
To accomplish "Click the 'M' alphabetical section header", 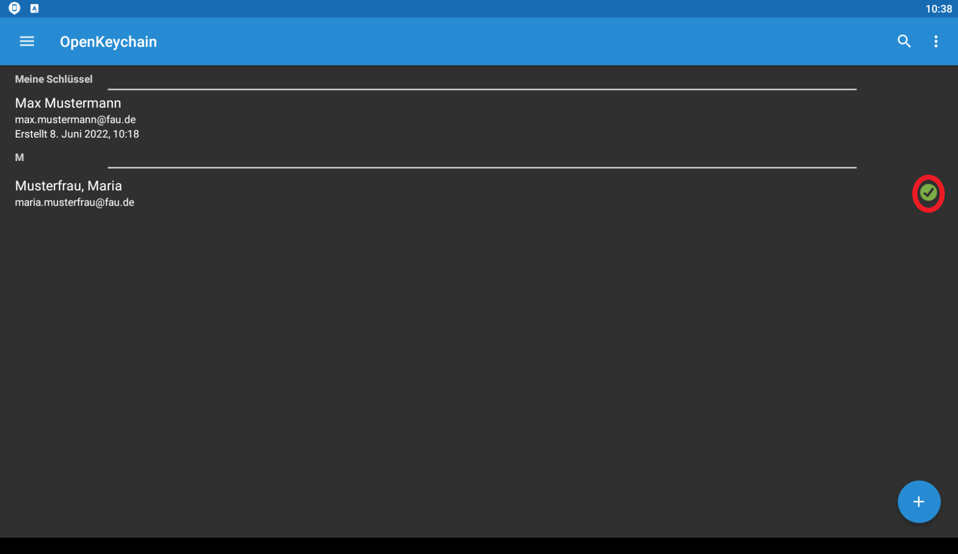I will 19,157.
